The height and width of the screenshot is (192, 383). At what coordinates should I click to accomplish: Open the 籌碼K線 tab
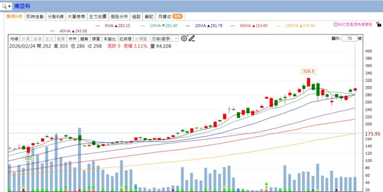point(14,17)
